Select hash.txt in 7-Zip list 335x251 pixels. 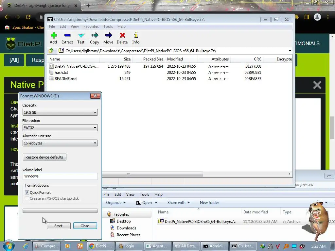coord(61,72)
